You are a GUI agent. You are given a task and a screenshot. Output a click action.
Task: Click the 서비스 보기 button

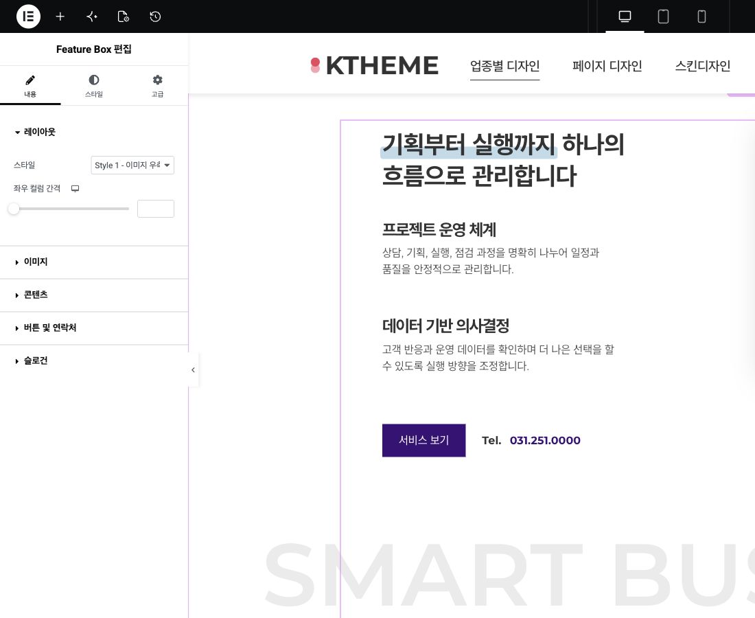point(423,440)
